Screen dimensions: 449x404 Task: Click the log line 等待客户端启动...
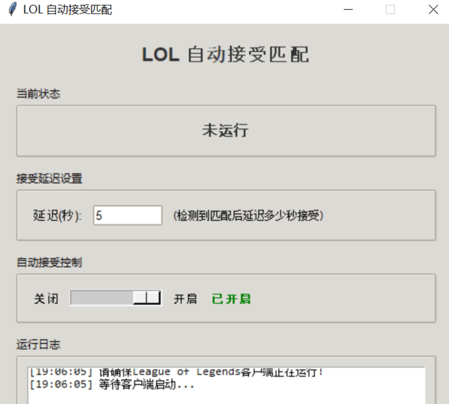(x=112, y=384)
